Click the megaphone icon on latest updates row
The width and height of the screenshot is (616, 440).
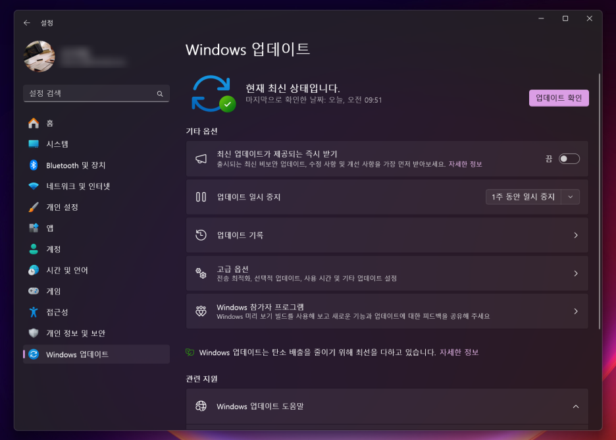[201, 159]
